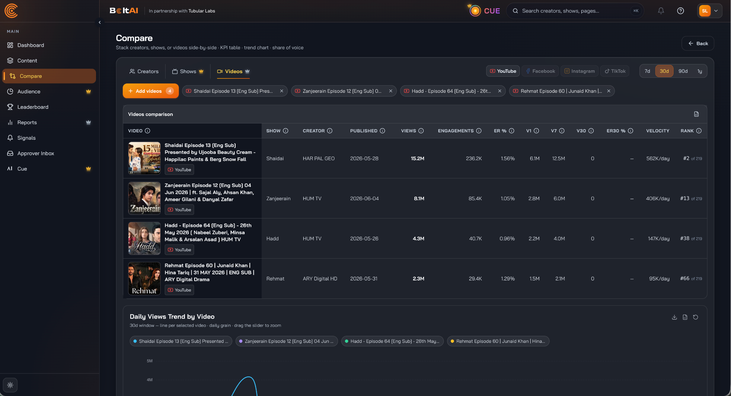Open Audience in sidebar

coord(49,91)
